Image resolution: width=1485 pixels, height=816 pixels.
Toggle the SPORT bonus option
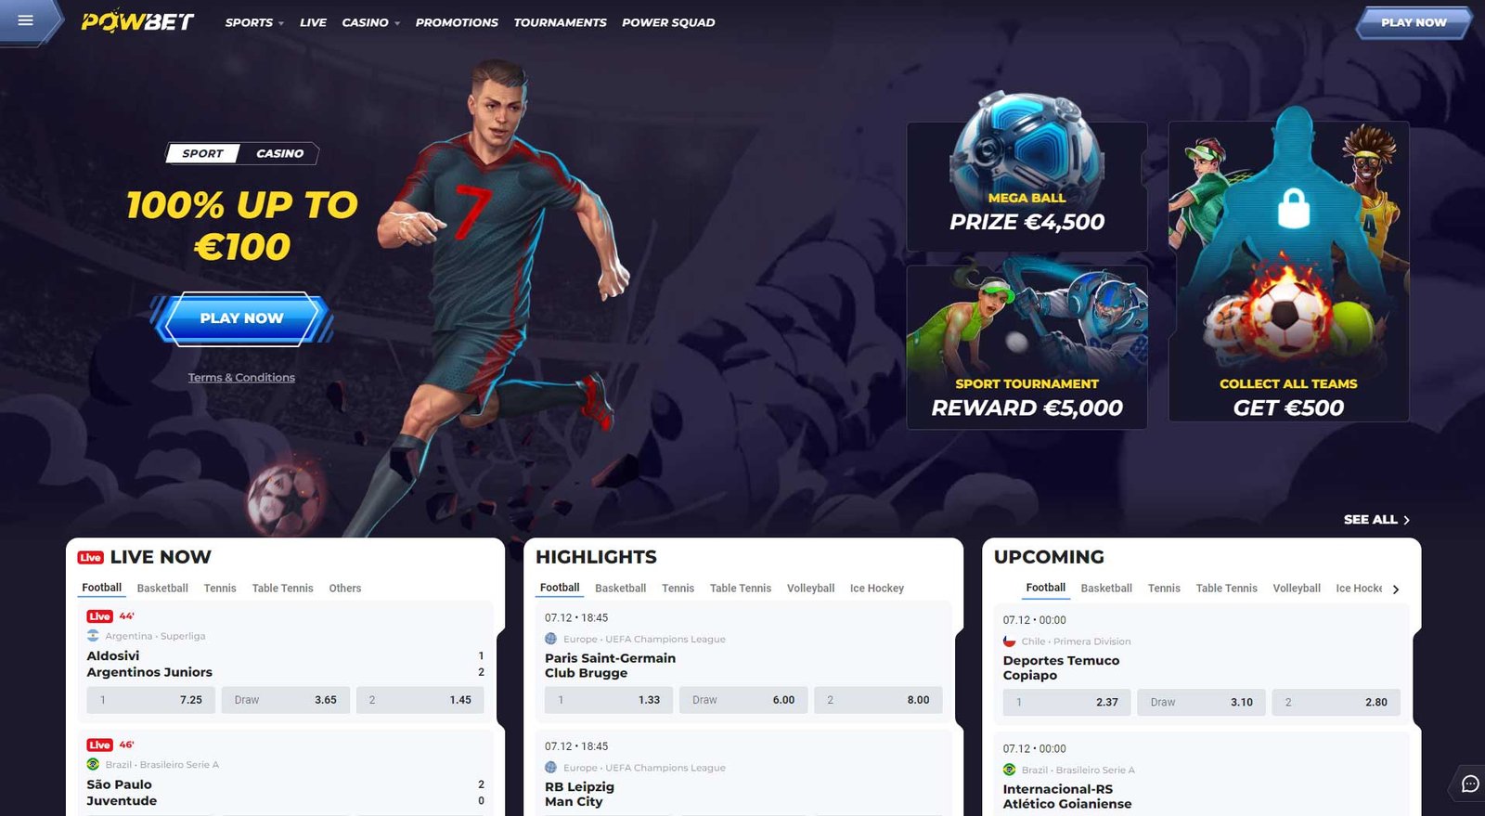tap(202, 153)
